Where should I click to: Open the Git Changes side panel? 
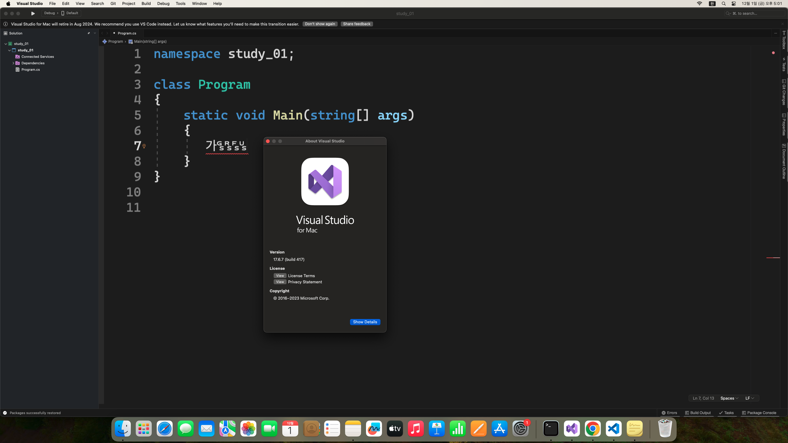click(784, 92)
